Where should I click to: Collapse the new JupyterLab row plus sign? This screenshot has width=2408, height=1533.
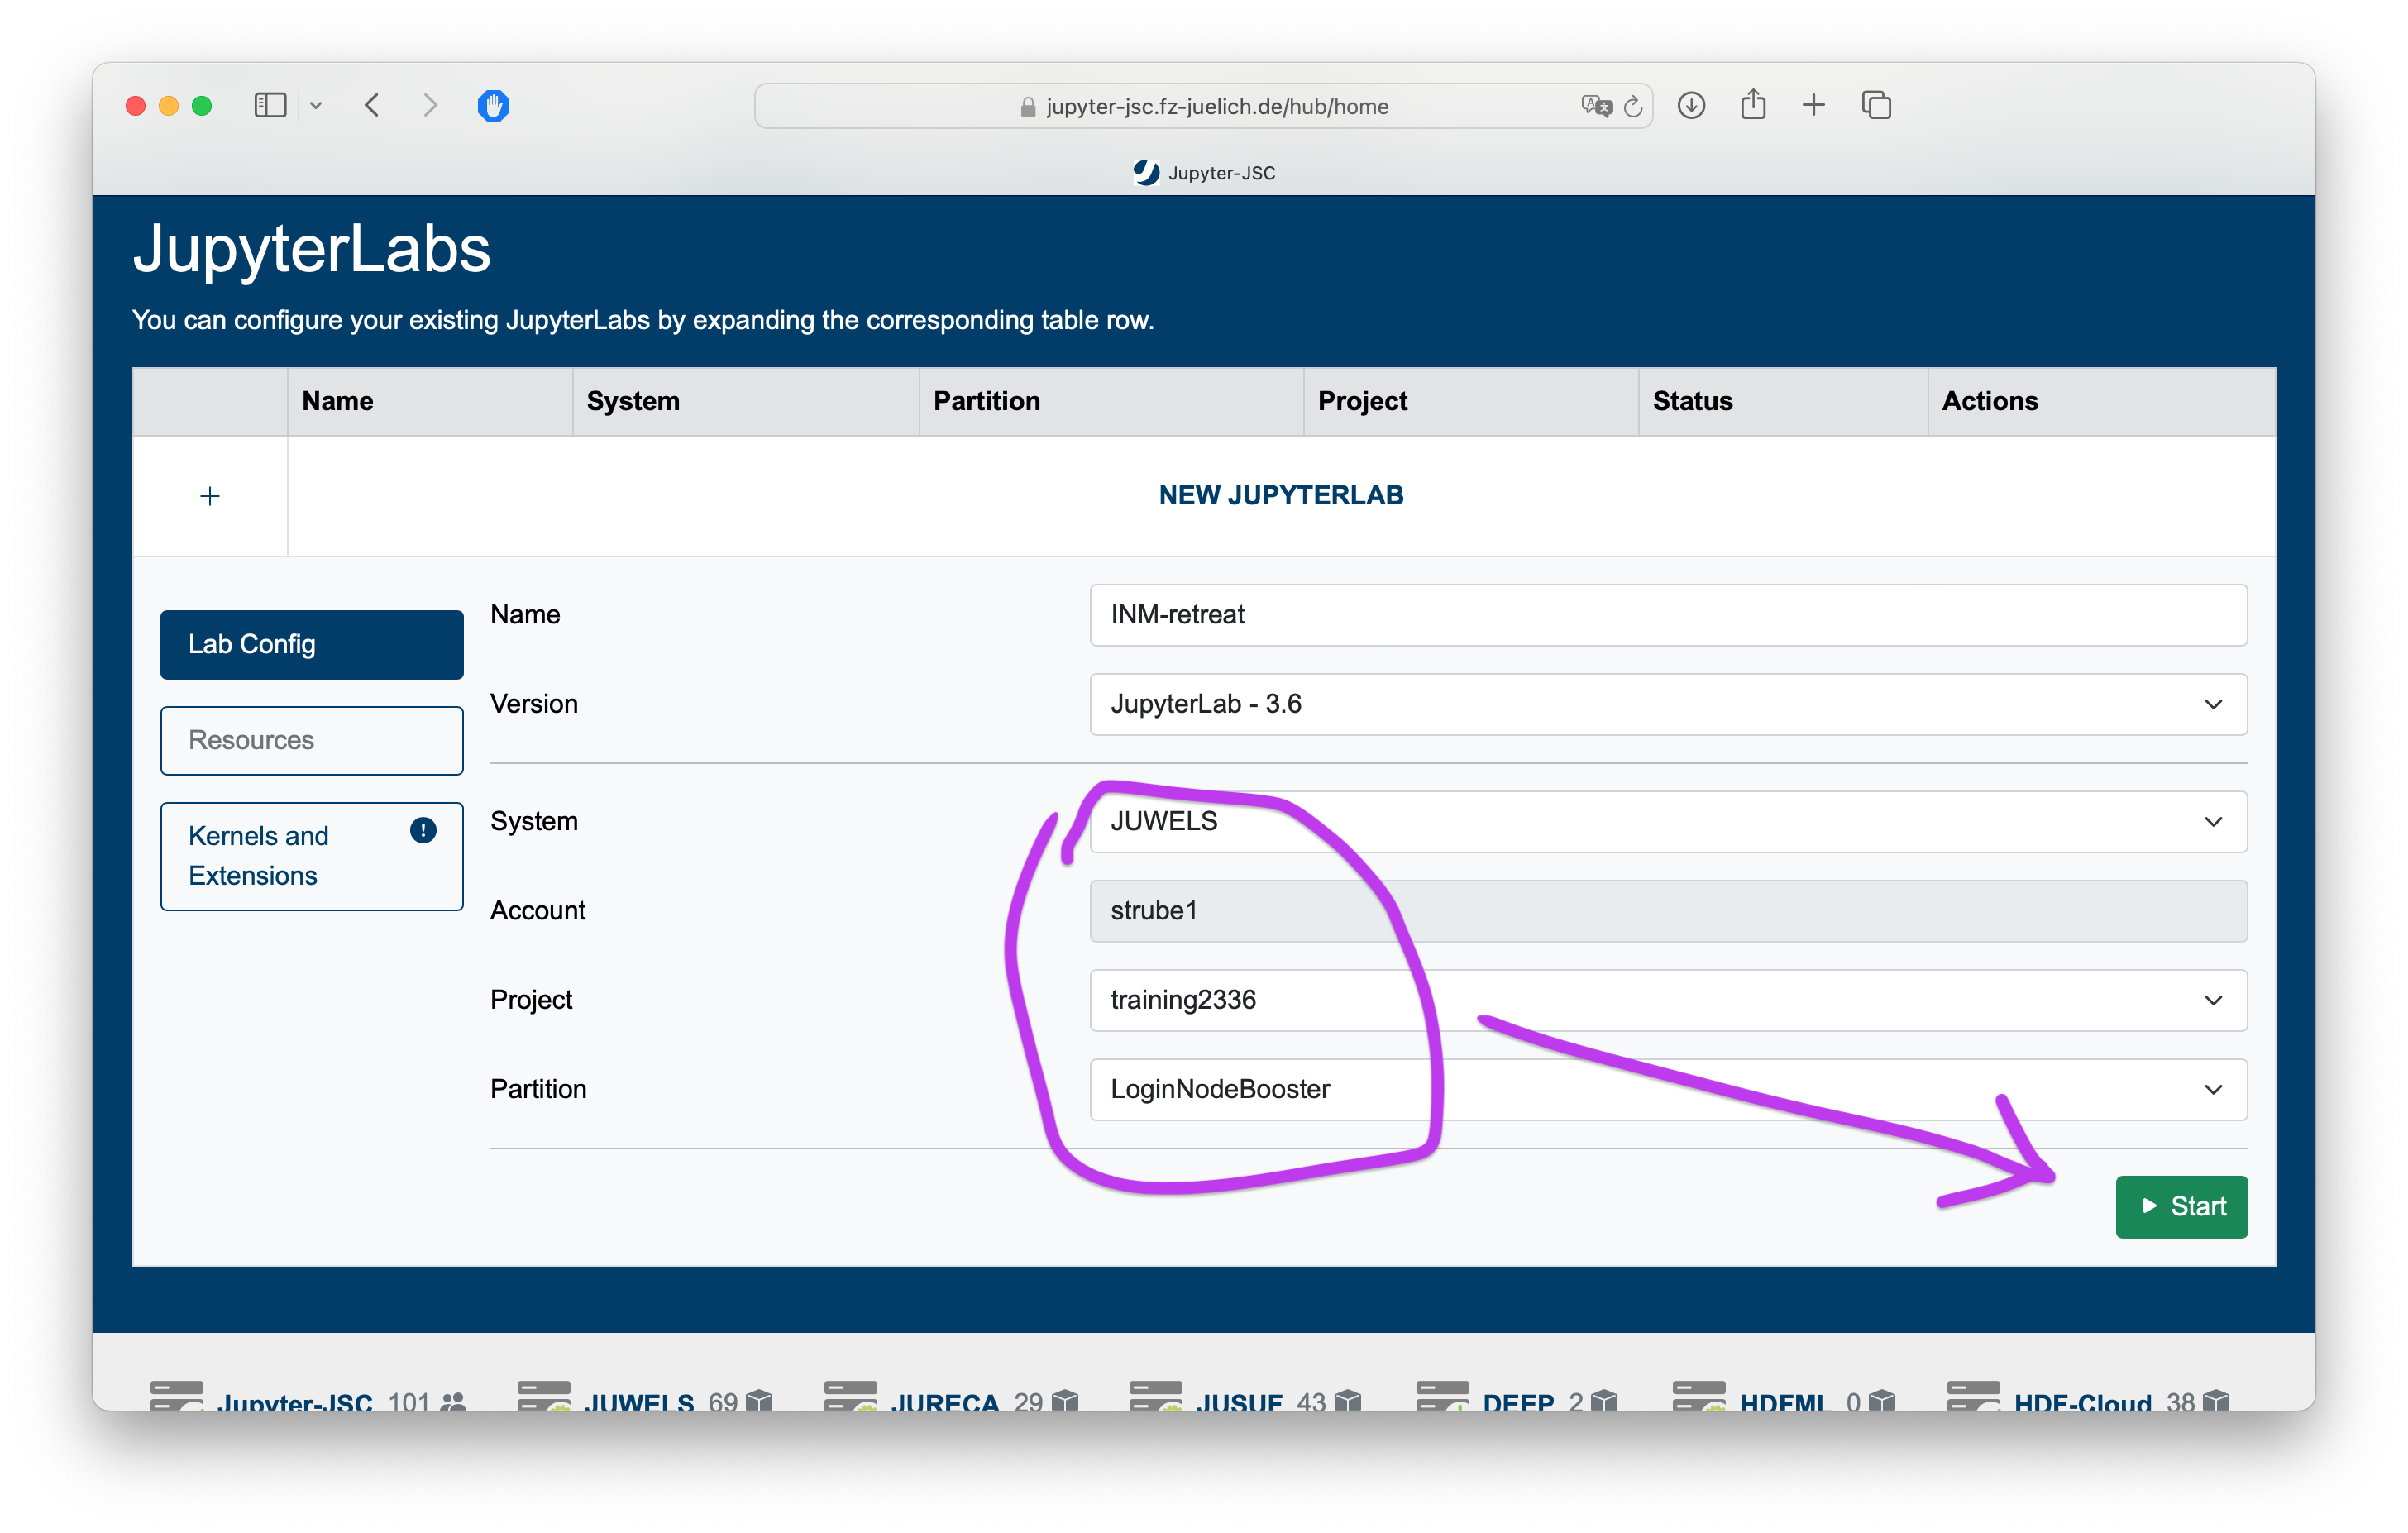[x=210, y=496]
